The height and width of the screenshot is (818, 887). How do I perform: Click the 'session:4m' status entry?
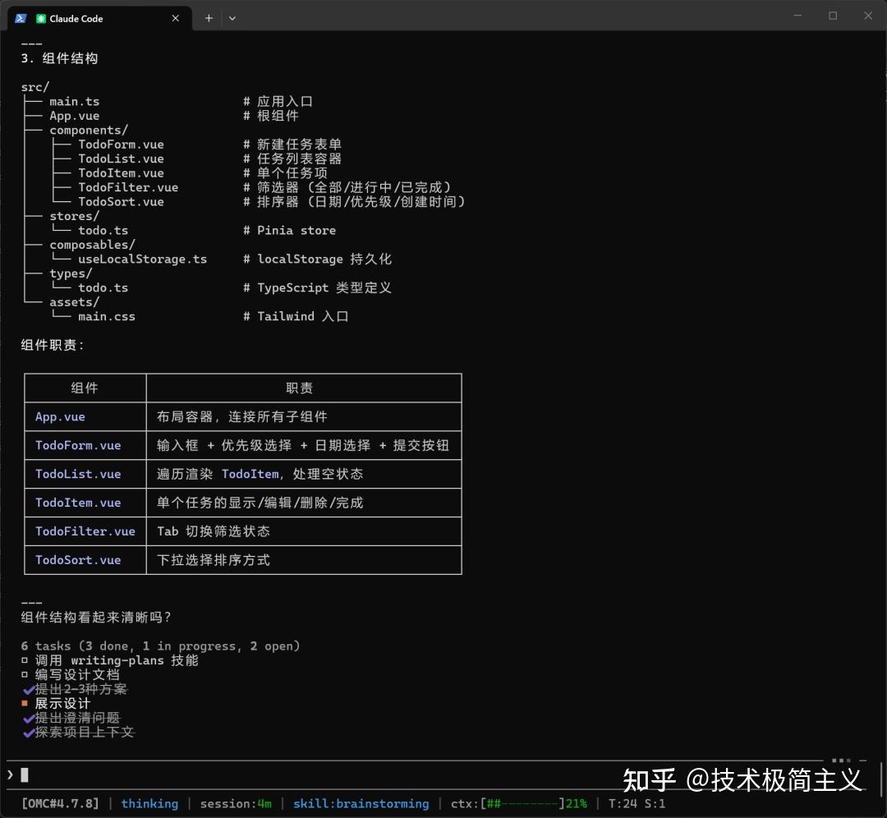(x=236, y=803)
